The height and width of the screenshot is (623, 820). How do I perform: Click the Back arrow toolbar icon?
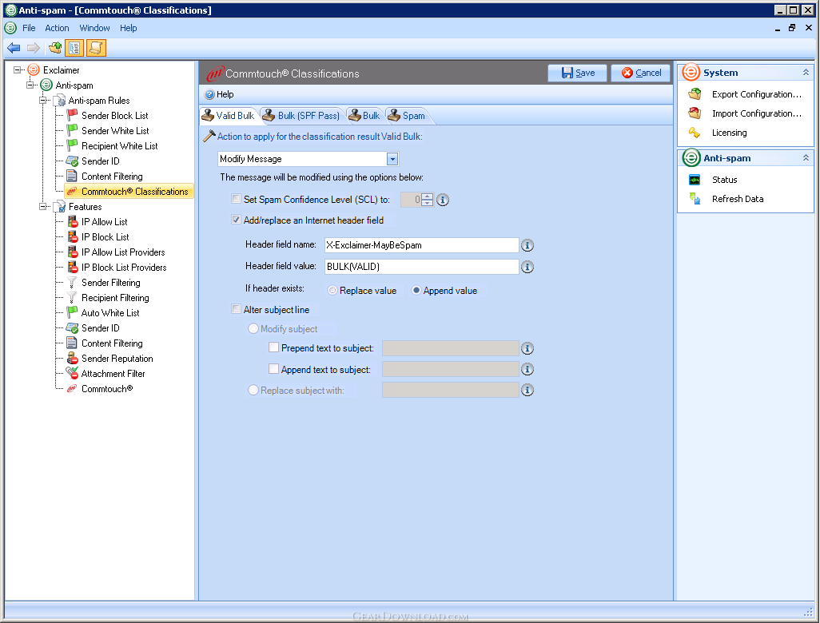pyautogui.click(x=14, y=48)
